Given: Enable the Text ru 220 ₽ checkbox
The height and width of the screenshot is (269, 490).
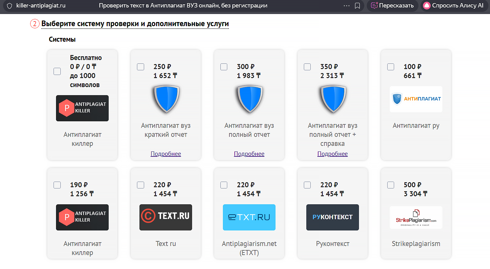Looking at the screenshot, I should (x=140, y=185).
